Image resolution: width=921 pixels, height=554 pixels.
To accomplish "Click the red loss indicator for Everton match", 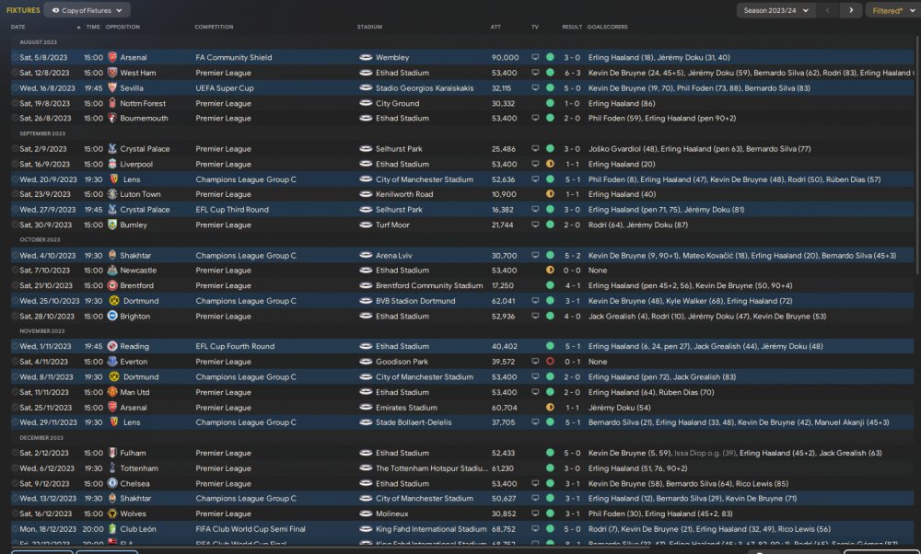I will click(x=550, y=362).
